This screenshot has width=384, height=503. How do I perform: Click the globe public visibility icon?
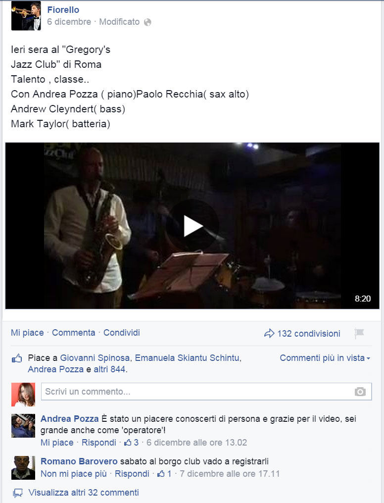[x=147, y=22]
